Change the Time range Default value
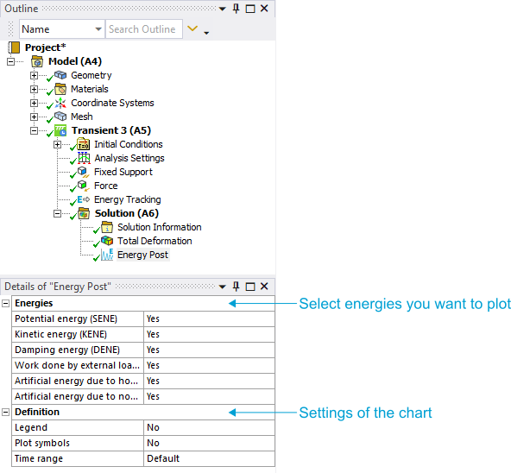This screenshot has width=511, height=473. pos(209,458)
